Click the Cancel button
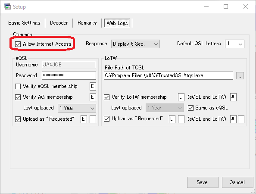 [237, 182]
